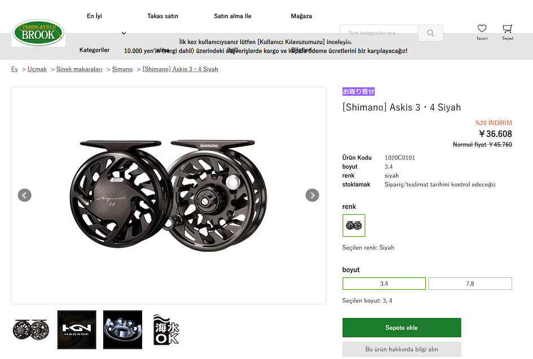Choose size 7.8 option
This screenshot has width=533, height=359.
pos(470,283)
